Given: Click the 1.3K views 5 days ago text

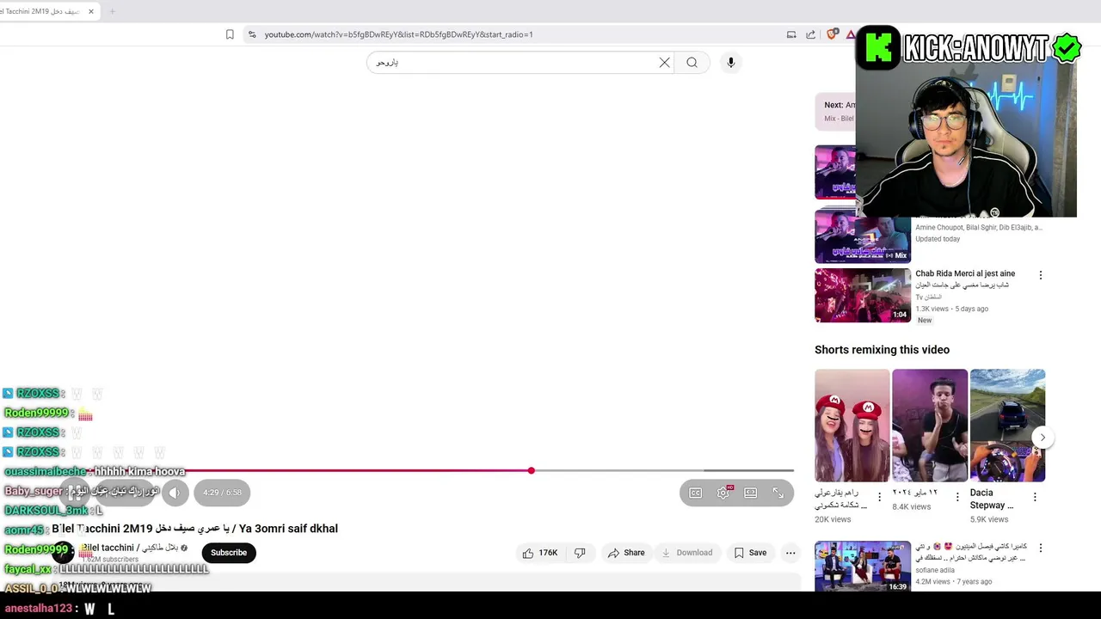Looking at the screenshot, I should 951,309.
